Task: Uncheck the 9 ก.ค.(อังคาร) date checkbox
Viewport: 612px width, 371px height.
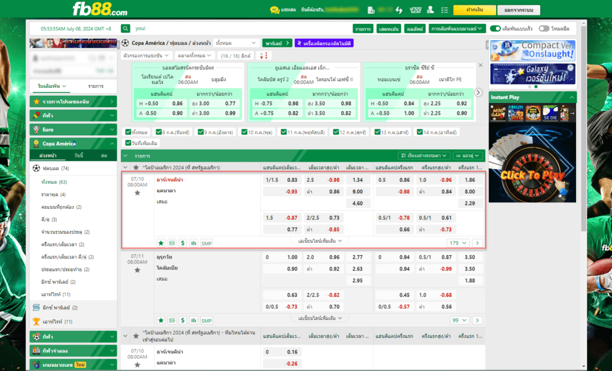Action: tap(201, 132)
